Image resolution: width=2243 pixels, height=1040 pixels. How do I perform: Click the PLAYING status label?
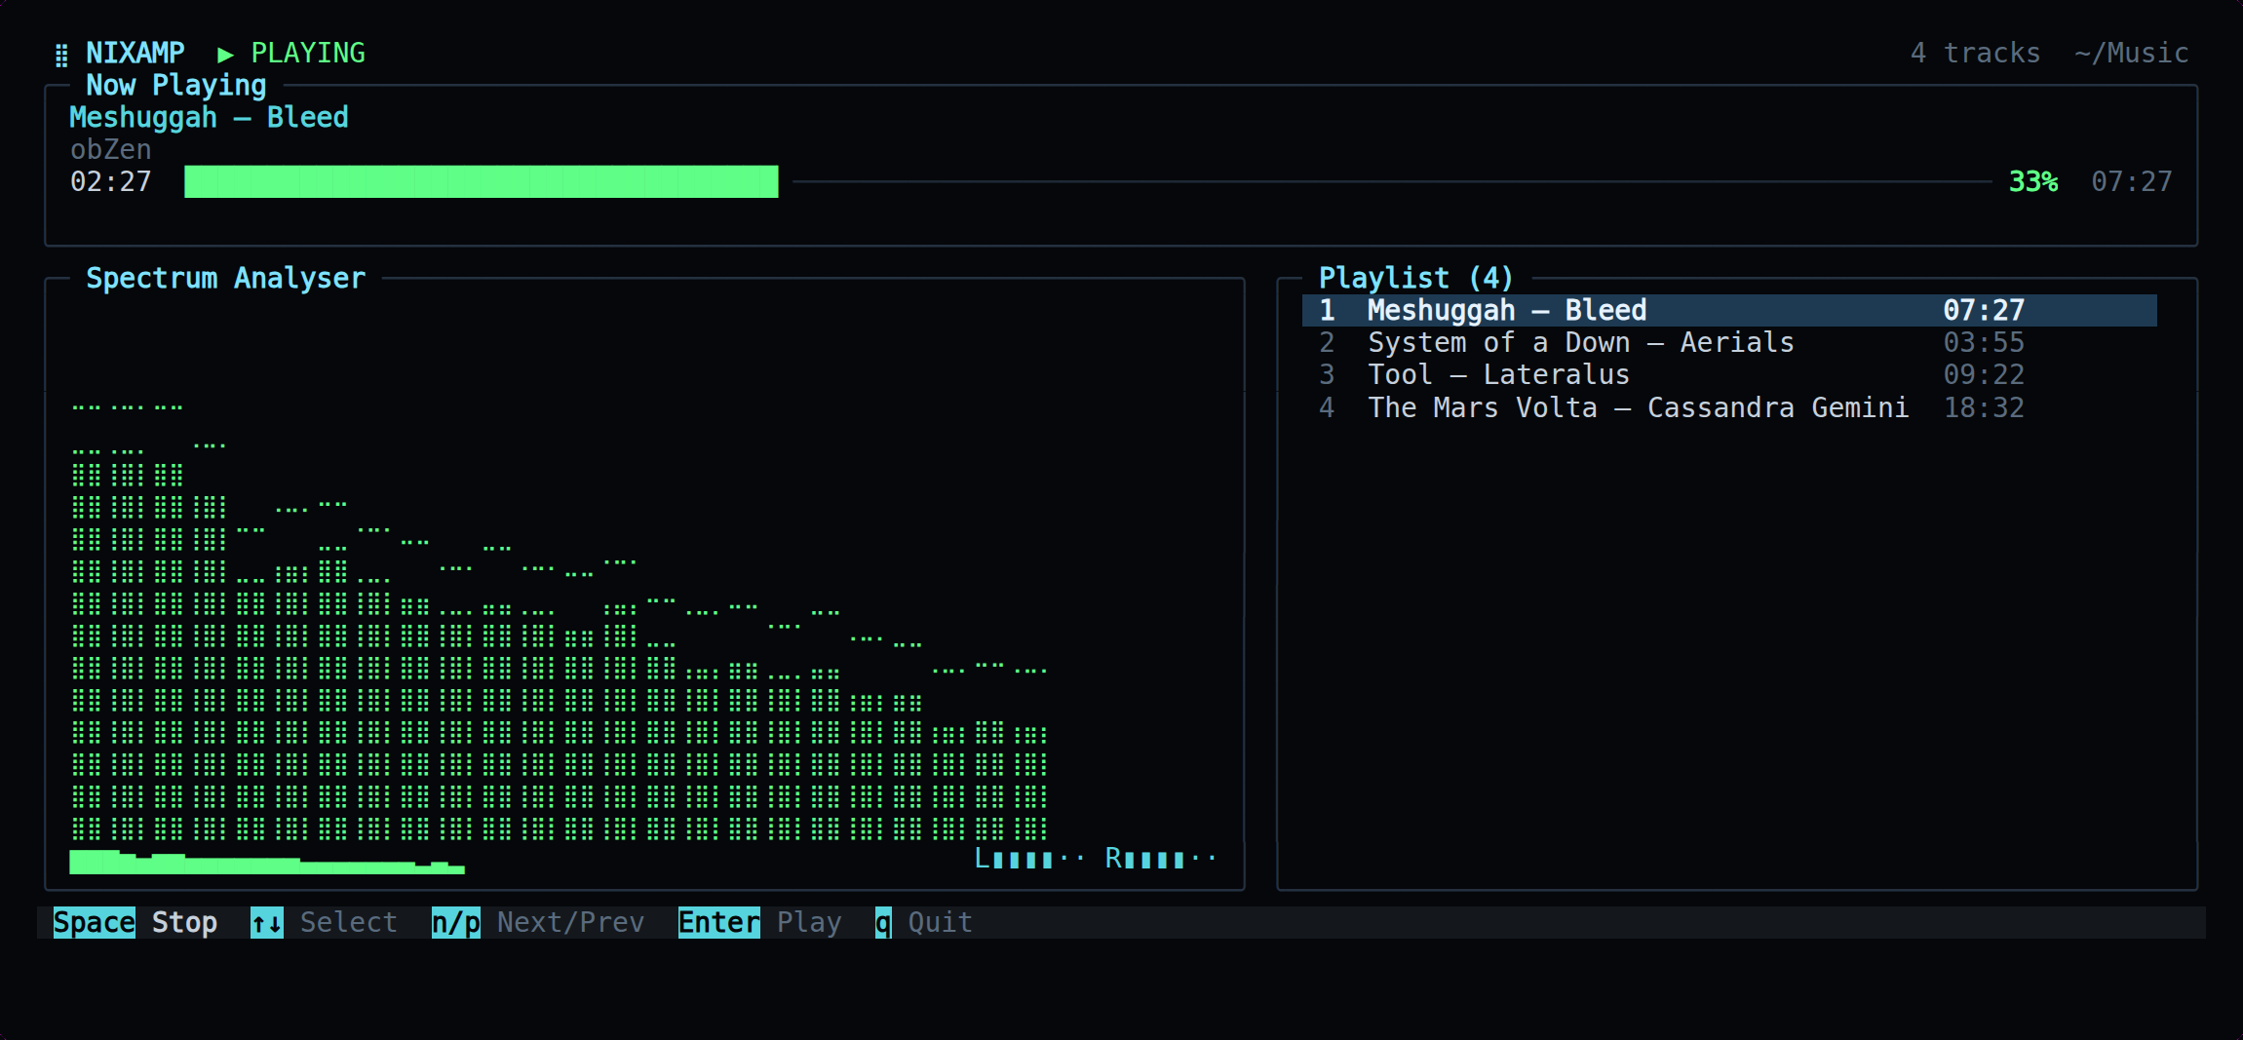pos(308,53)
